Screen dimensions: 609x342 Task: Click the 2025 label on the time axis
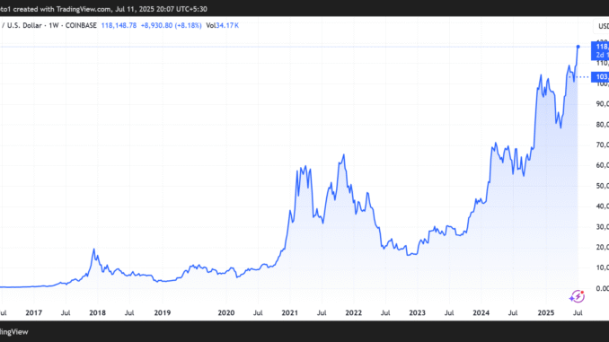(546, 313)
